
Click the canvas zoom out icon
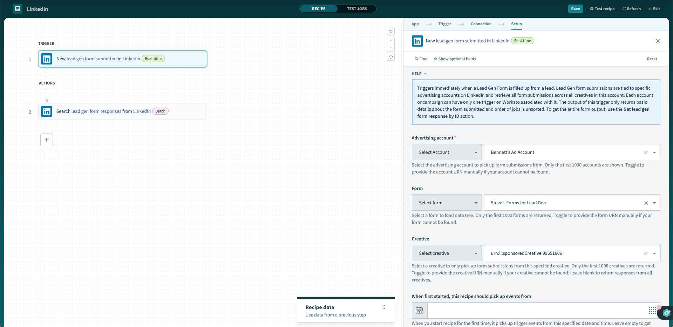click(x=391, y=48)
